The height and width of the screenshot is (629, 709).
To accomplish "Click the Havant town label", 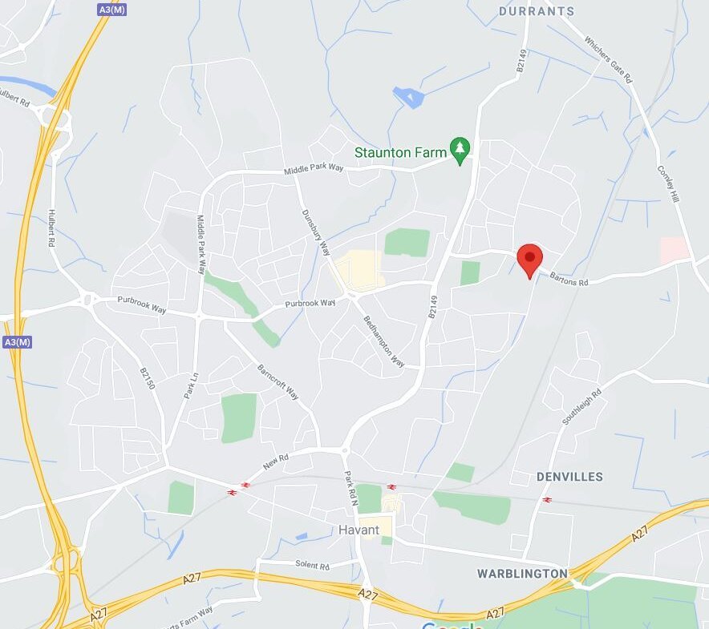I will (359, 530).
